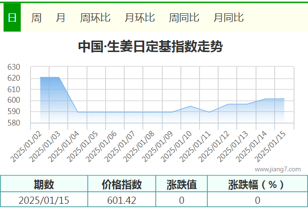This screenshot has width=308, height=210.
Task: Click the 2025/01/12 x-axis label
Action: click(214, 147)
